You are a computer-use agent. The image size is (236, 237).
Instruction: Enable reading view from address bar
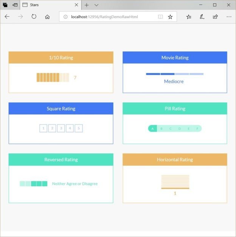pos(160,17)
